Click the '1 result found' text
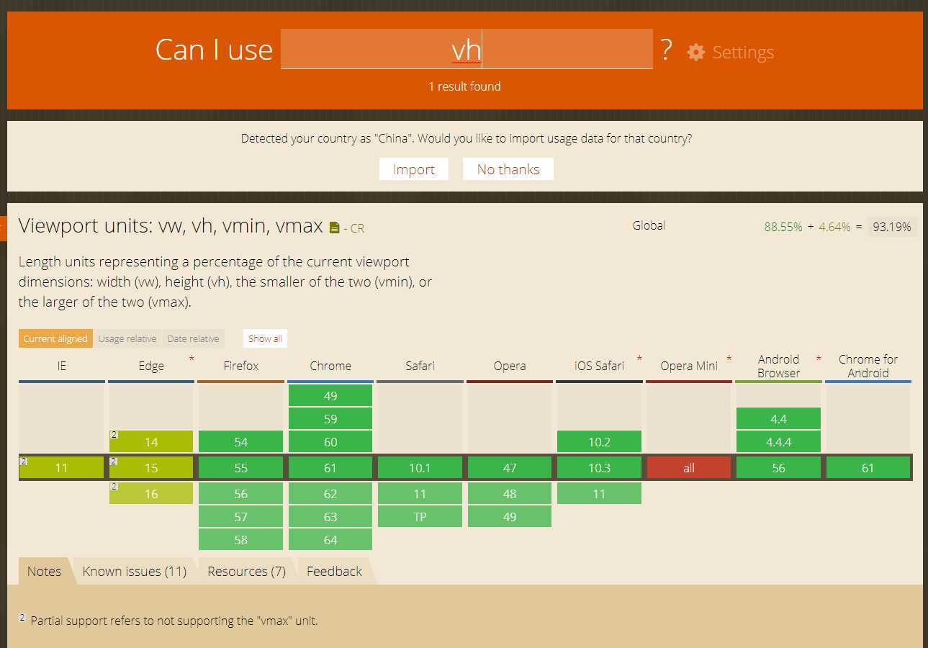 point(464,86)
